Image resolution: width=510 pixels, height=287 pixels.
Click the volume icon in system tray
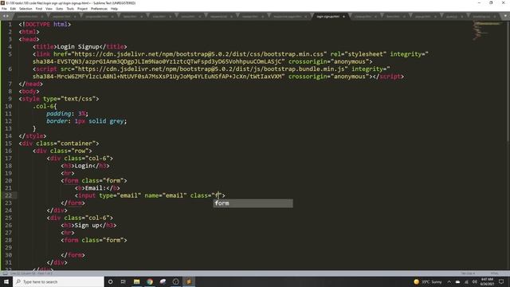tap(475, 281)
